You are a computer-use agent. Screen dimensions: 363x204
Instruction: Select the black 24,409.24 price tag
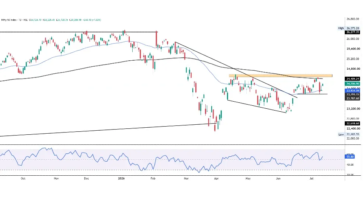(x=353, y=79)
